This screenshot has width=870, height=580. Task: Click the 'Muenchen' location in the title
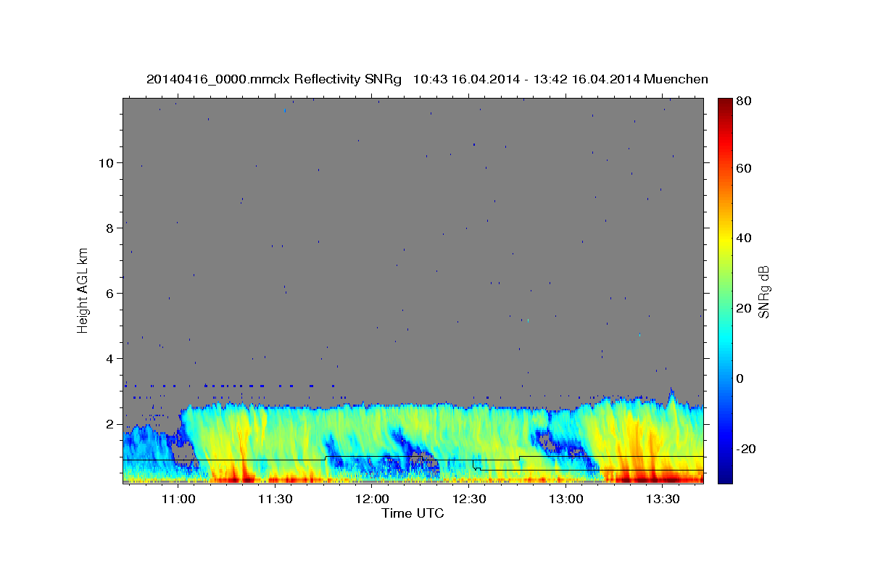[675, 79]
